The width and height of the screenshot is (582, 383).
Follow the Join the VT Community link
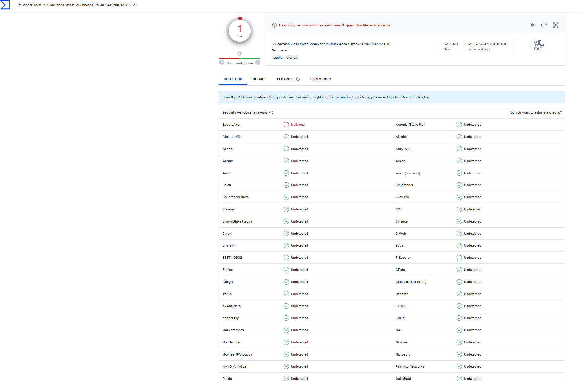pos(243,97)
